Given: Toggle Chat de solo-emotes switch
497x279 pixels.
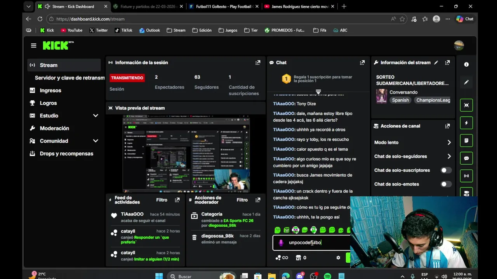Looking at the screenshot, I should tap(446, 184).
